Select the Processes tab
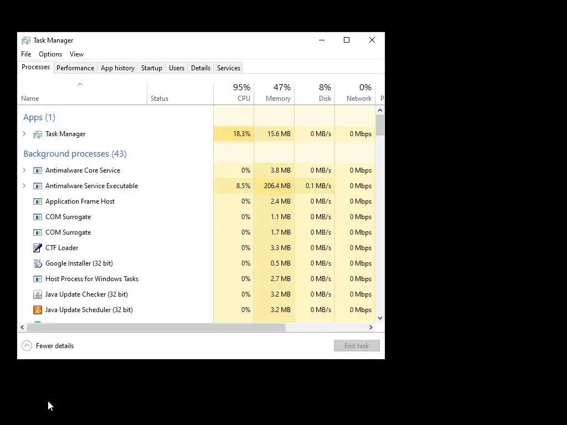Image resolution: width=567 pixels, height=425 pixels. pyautogui.click(x=35, y=67)
